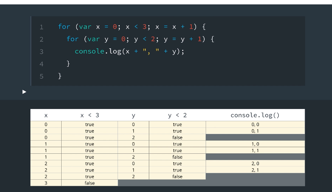332x192 pixels.
Task: Click 'false' in y < 2 column where x is 1
Action: pos(177,157)
